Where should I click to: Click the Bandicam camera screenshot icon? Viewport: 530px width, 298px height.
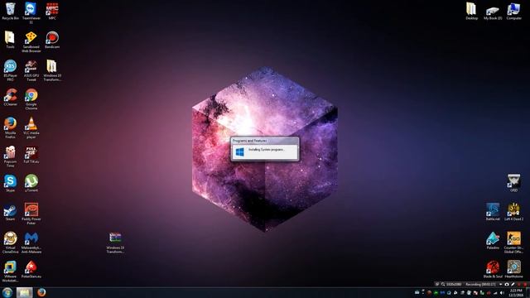click(506, 285)
